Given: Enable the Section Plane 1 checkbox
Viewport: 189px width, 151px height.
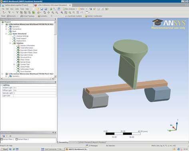Looking at the screenshot, I should [x=2, y=139].
